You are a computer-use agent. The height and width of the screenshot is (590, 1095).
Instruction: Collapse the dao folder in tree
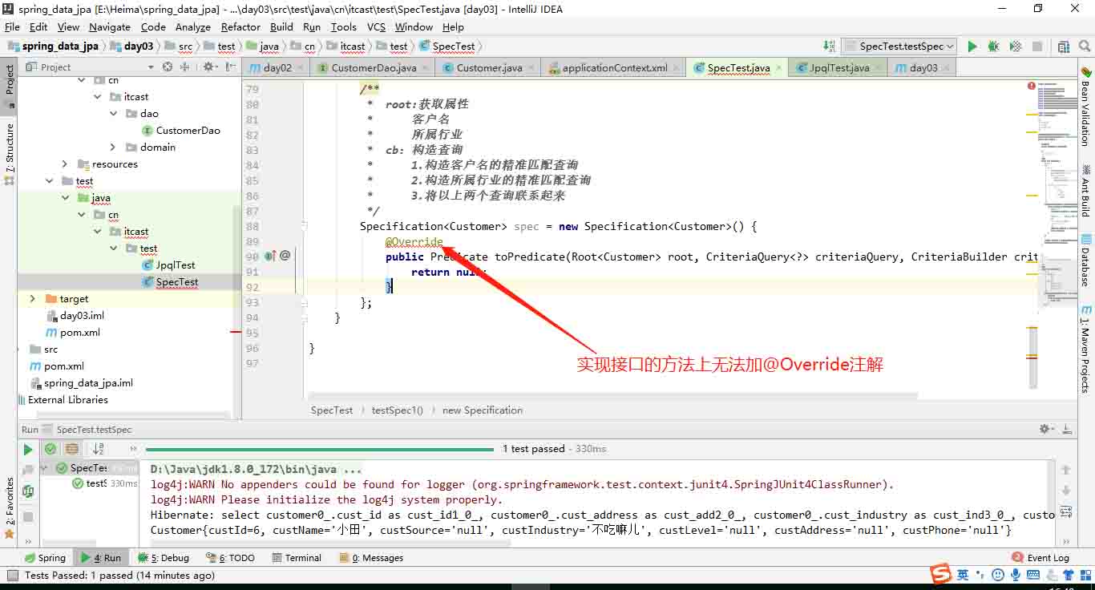click(x=114, y=114)
